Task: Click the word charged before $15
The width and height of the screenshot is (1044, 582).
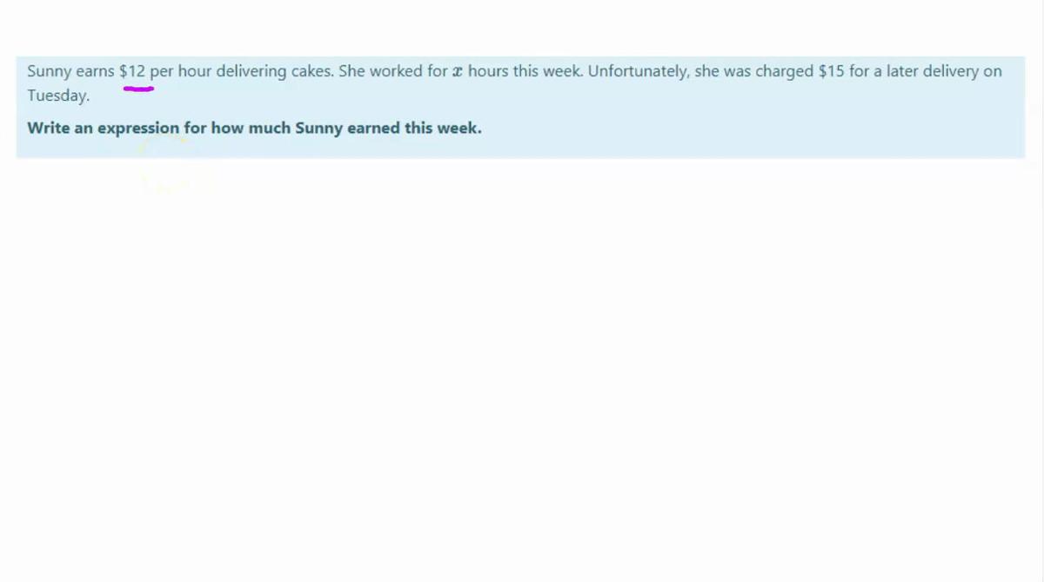Action: [x=784, y=71]
